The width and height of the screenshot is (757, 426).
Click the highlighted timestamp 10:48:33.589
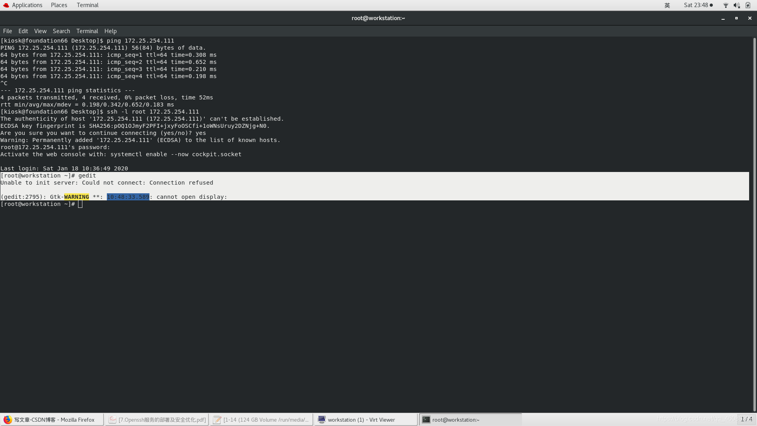128,197
